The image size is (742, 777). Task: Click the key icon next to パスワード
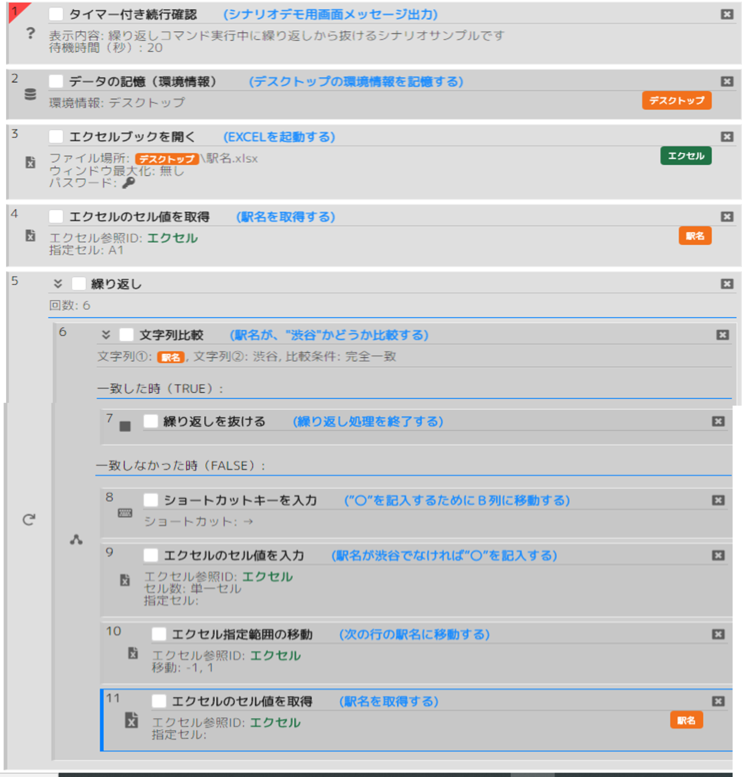pyautogui.click(x=128, y=183)
